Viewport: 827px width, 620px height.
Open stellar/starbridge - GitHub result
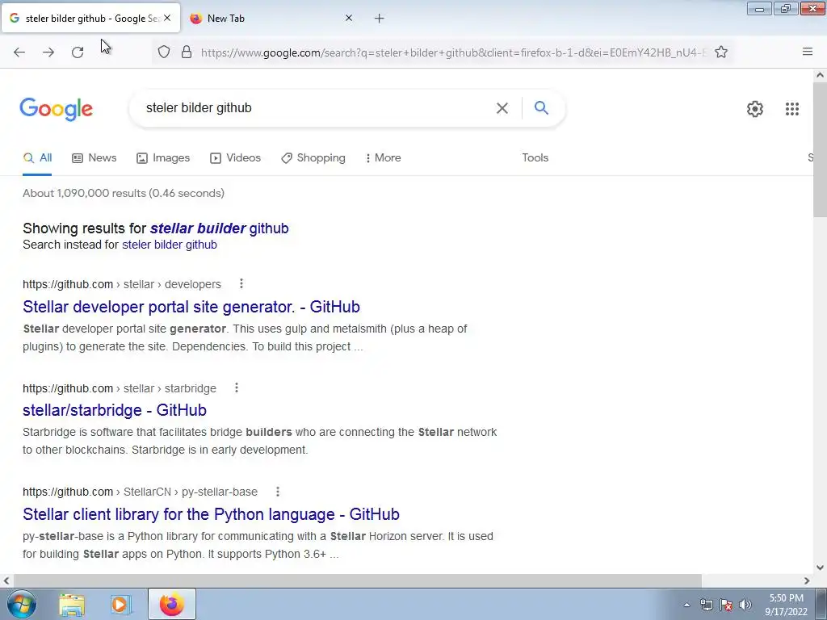(115, 410)
